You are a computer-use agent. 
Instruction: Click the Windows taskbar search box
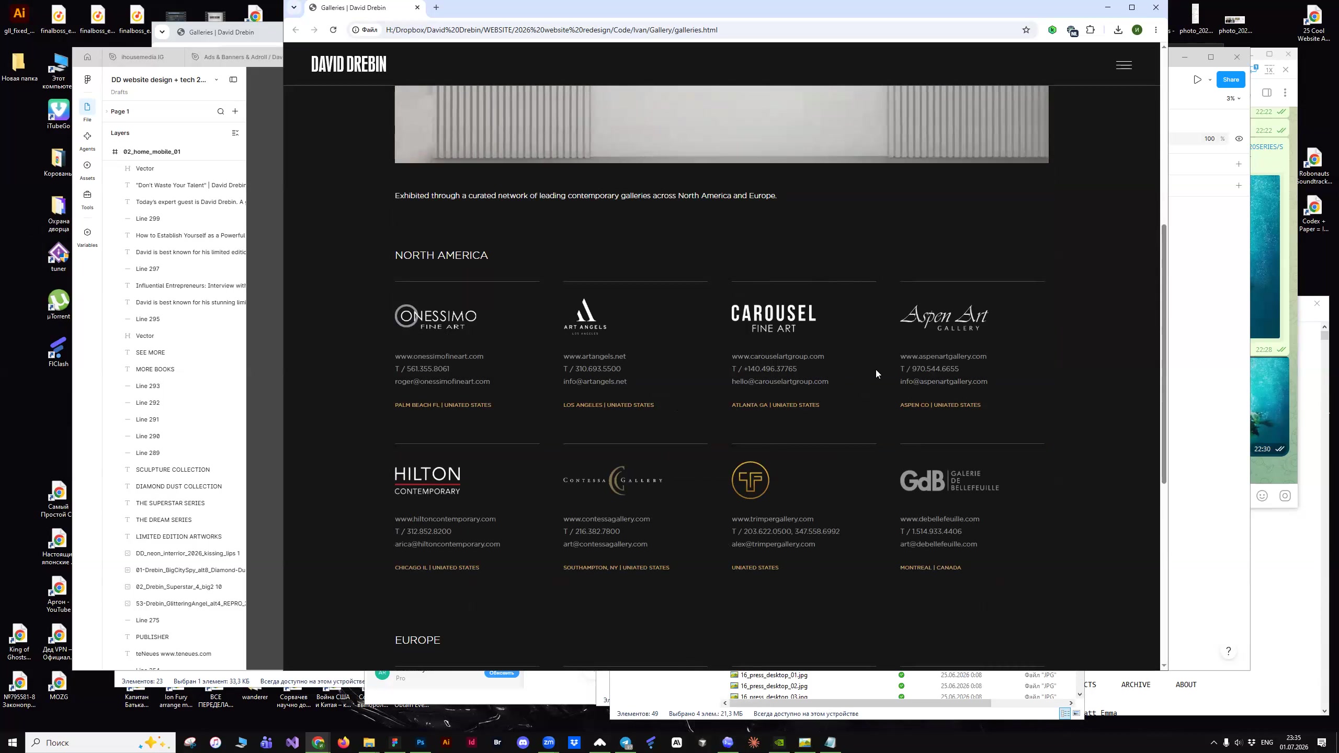click(x=100, y=743)
